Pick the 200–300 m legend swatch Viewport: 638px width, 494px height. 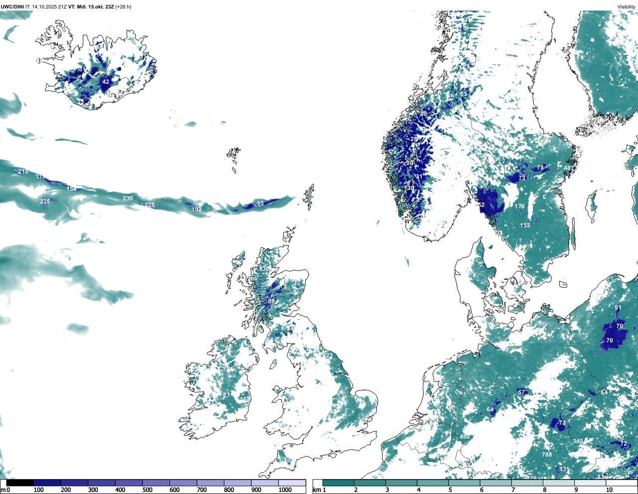(75, 483)
